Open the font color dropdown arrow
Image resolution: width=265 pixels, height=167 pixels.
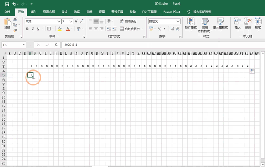(72, 29)
